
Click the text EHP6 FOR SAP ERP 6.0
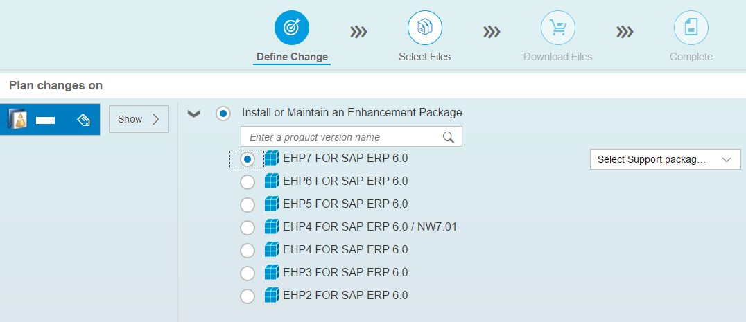pos(345,181)
